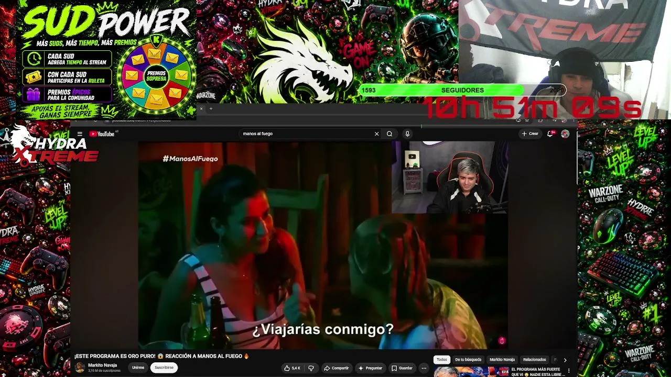Open options for the recommended video

point(569,371)
